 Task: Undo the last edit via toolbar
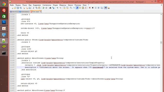43,8
